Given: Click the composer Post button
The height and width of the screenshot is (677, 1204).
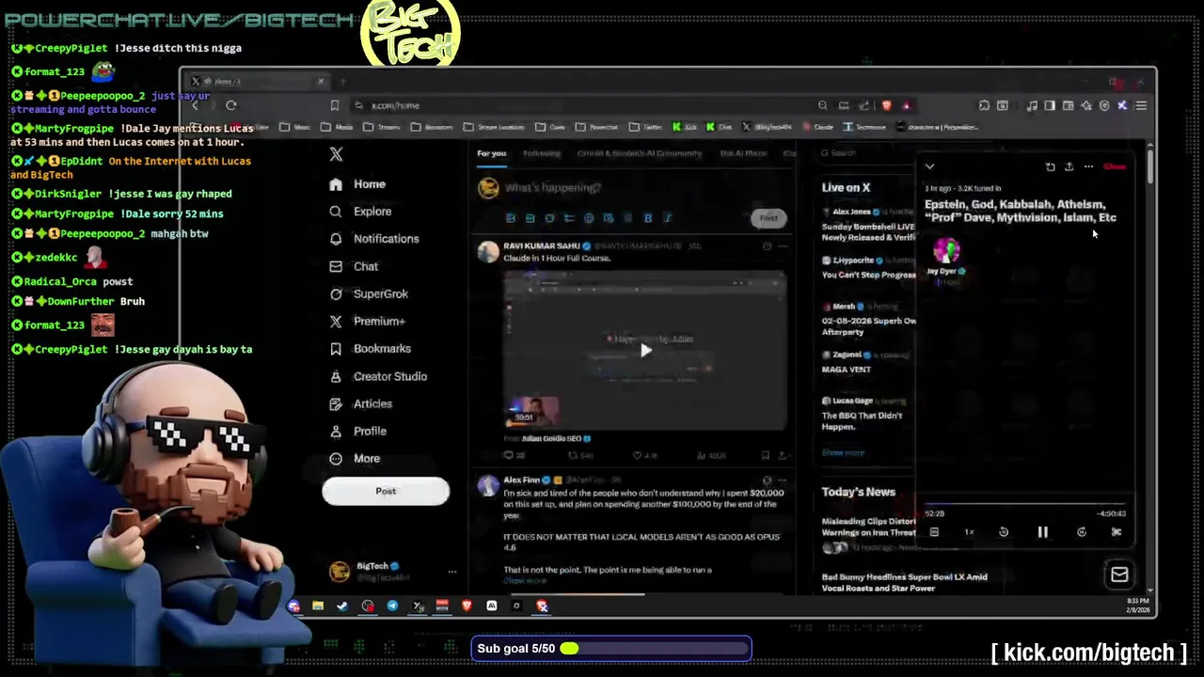Looking at the screenshot, I should [x=768, y=218].
